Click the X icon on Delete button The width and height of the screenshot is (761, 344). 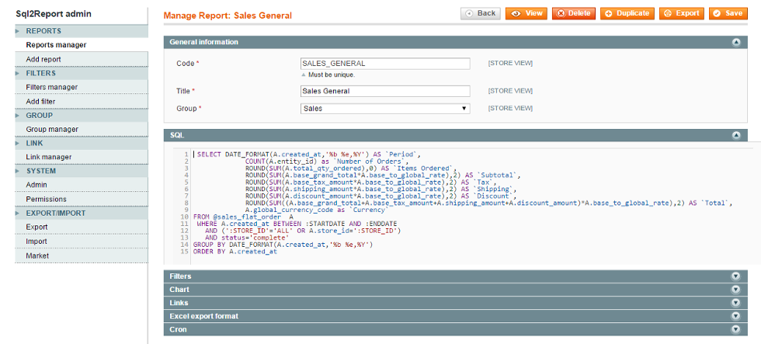coord(561,13)
